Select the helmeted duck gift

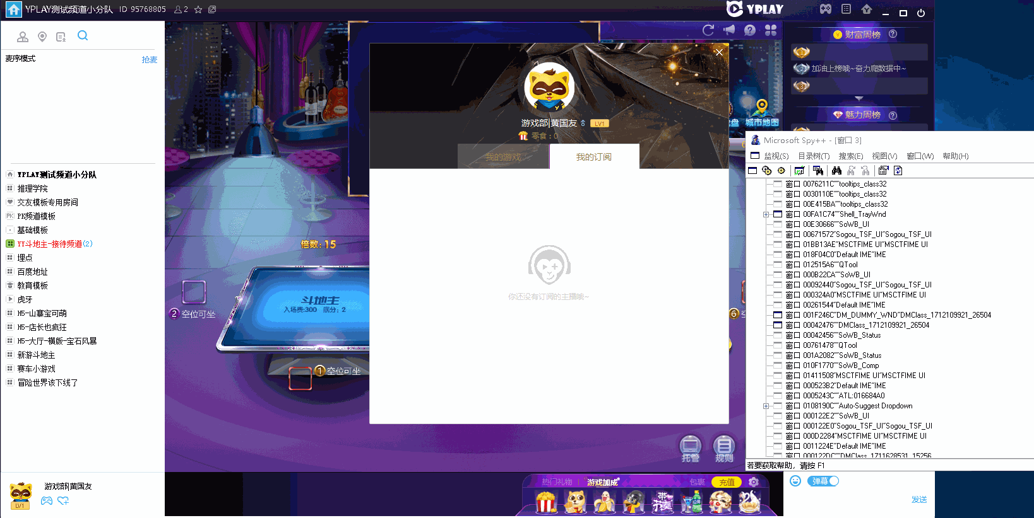(x=633, y=502)
